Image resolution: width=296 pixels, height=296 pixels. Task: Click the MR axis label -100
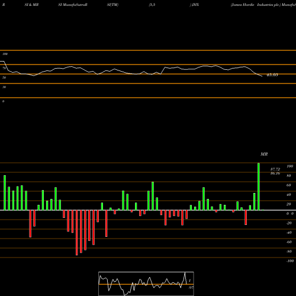290,261
